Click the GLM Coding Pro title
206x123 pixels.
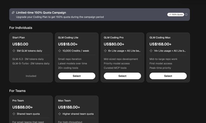pos(114,38)
